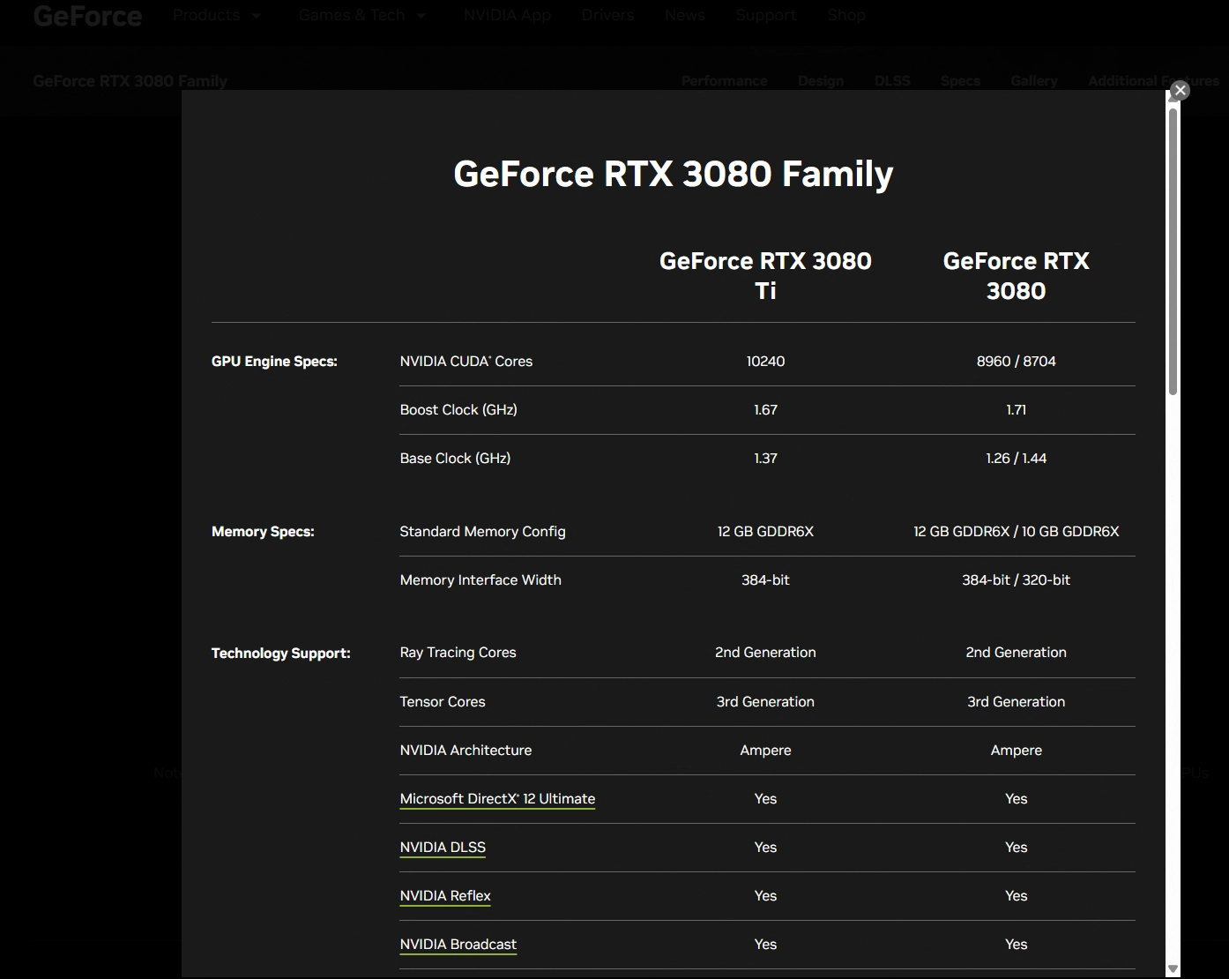Select the Design tab

tap(820, 80)
